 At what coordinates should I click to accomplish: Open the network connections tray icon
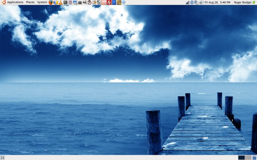coord(196,2)
